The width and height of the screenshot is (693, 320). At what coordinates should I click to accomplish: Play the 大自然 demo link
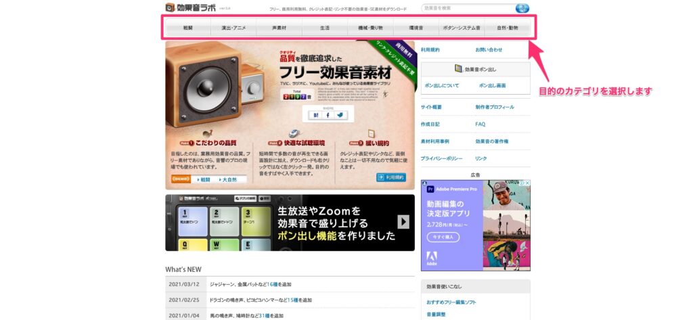pyautogui.click(x=229, y=180)
